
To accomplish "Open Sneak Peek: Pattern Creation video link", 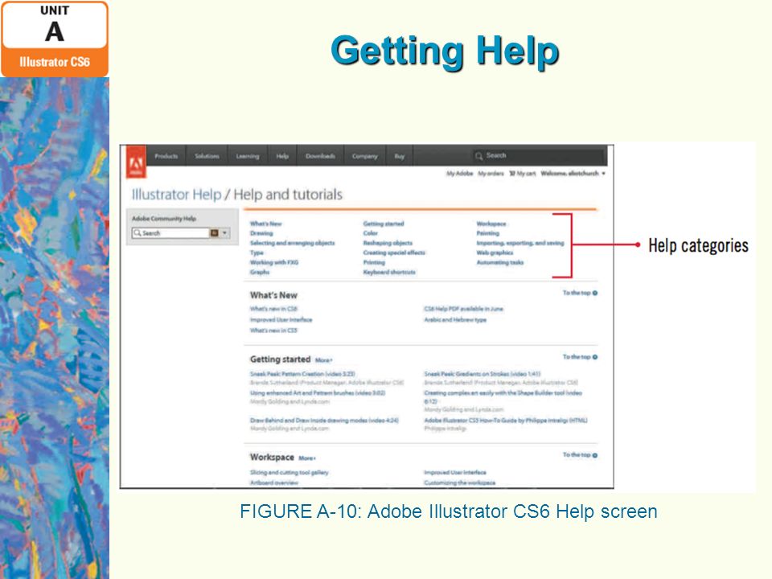I will tap(302, 374).
